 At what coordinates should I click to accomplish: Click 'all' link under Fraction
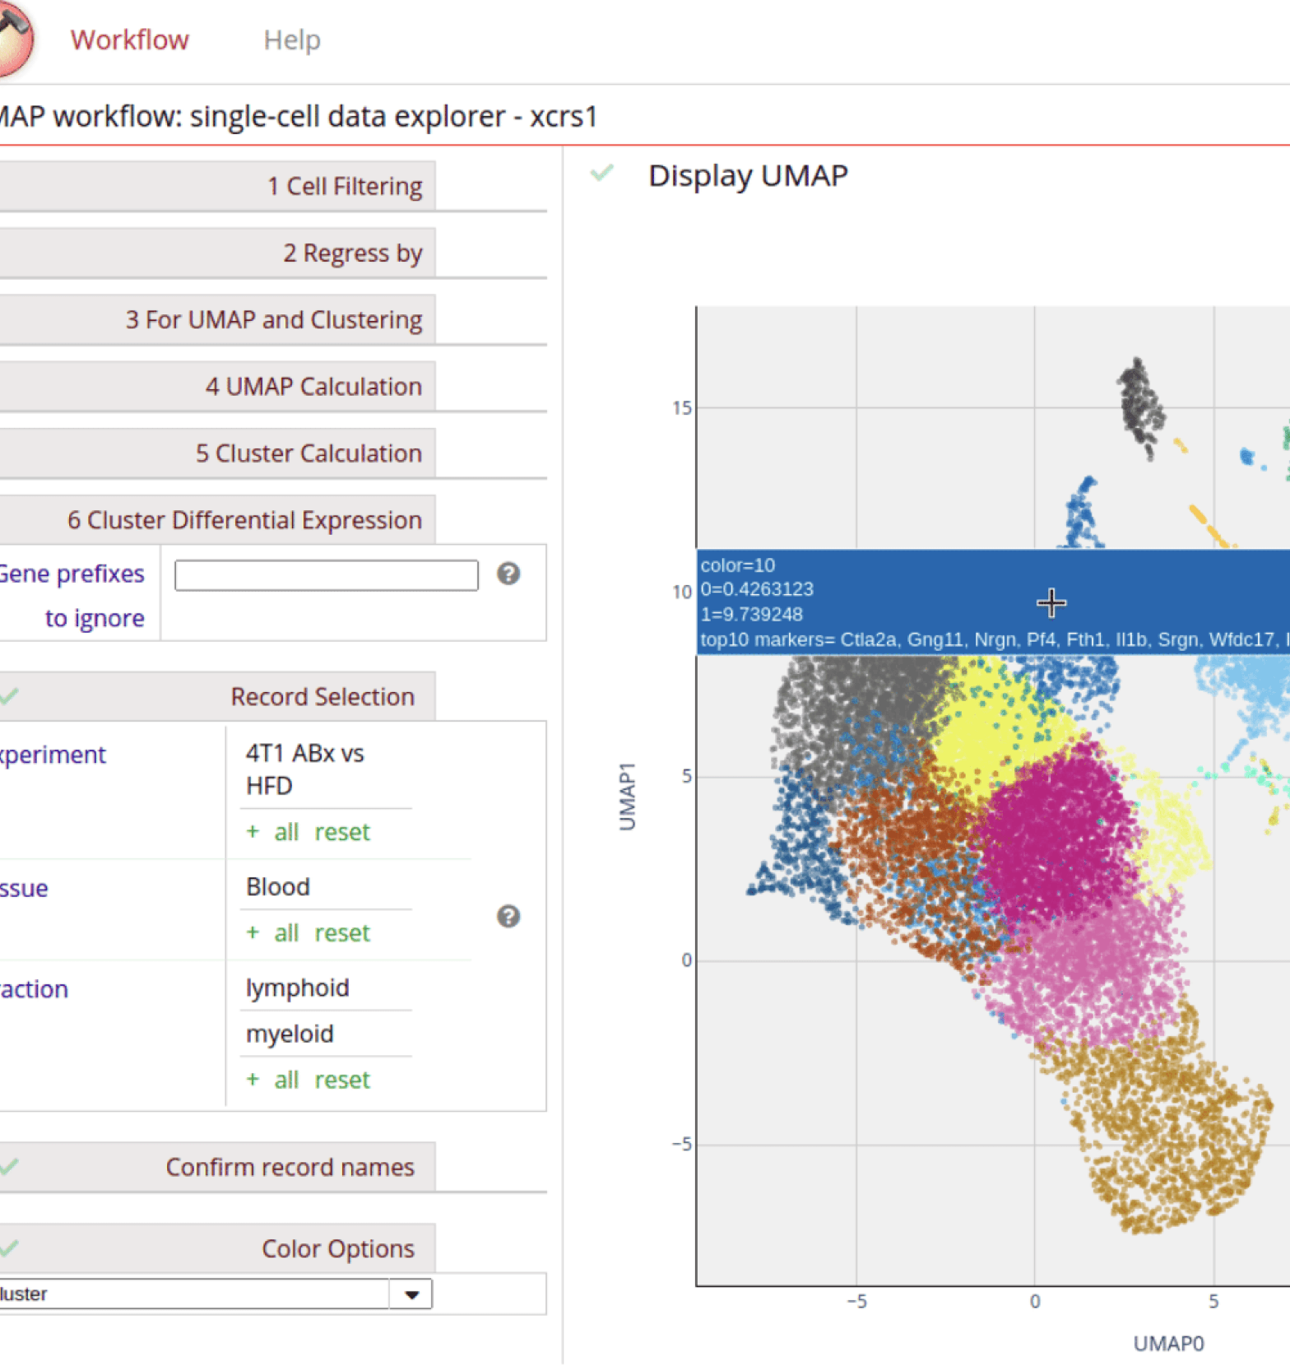point(286,1079)
